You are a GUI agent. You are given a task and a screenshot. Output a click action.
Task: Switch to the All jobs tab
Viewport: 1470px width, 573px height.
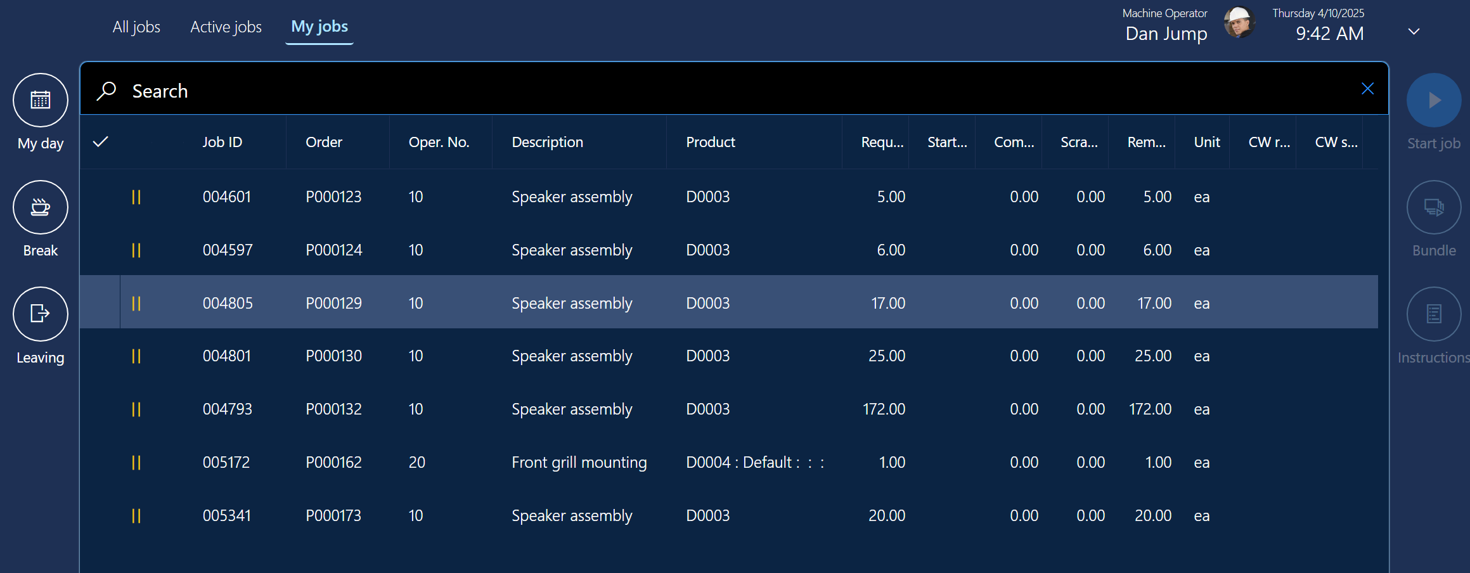[136, 27]
